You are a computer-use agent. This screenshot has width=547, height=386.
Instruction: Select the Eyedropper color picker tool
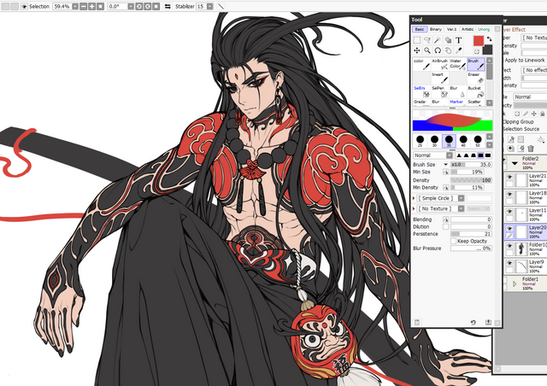(x=458, y=50)
